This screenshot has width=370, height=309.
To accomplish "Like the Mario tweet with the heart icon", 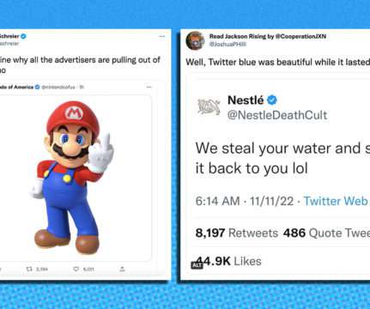I will (x=76, y=269).
